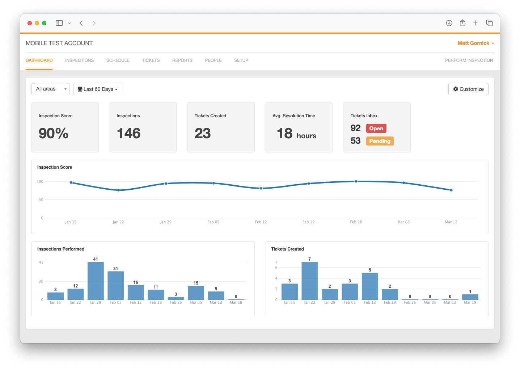Open the calendar icon in date filter
The width and height of the screenshot is (520, 370).
pos(80,89)
